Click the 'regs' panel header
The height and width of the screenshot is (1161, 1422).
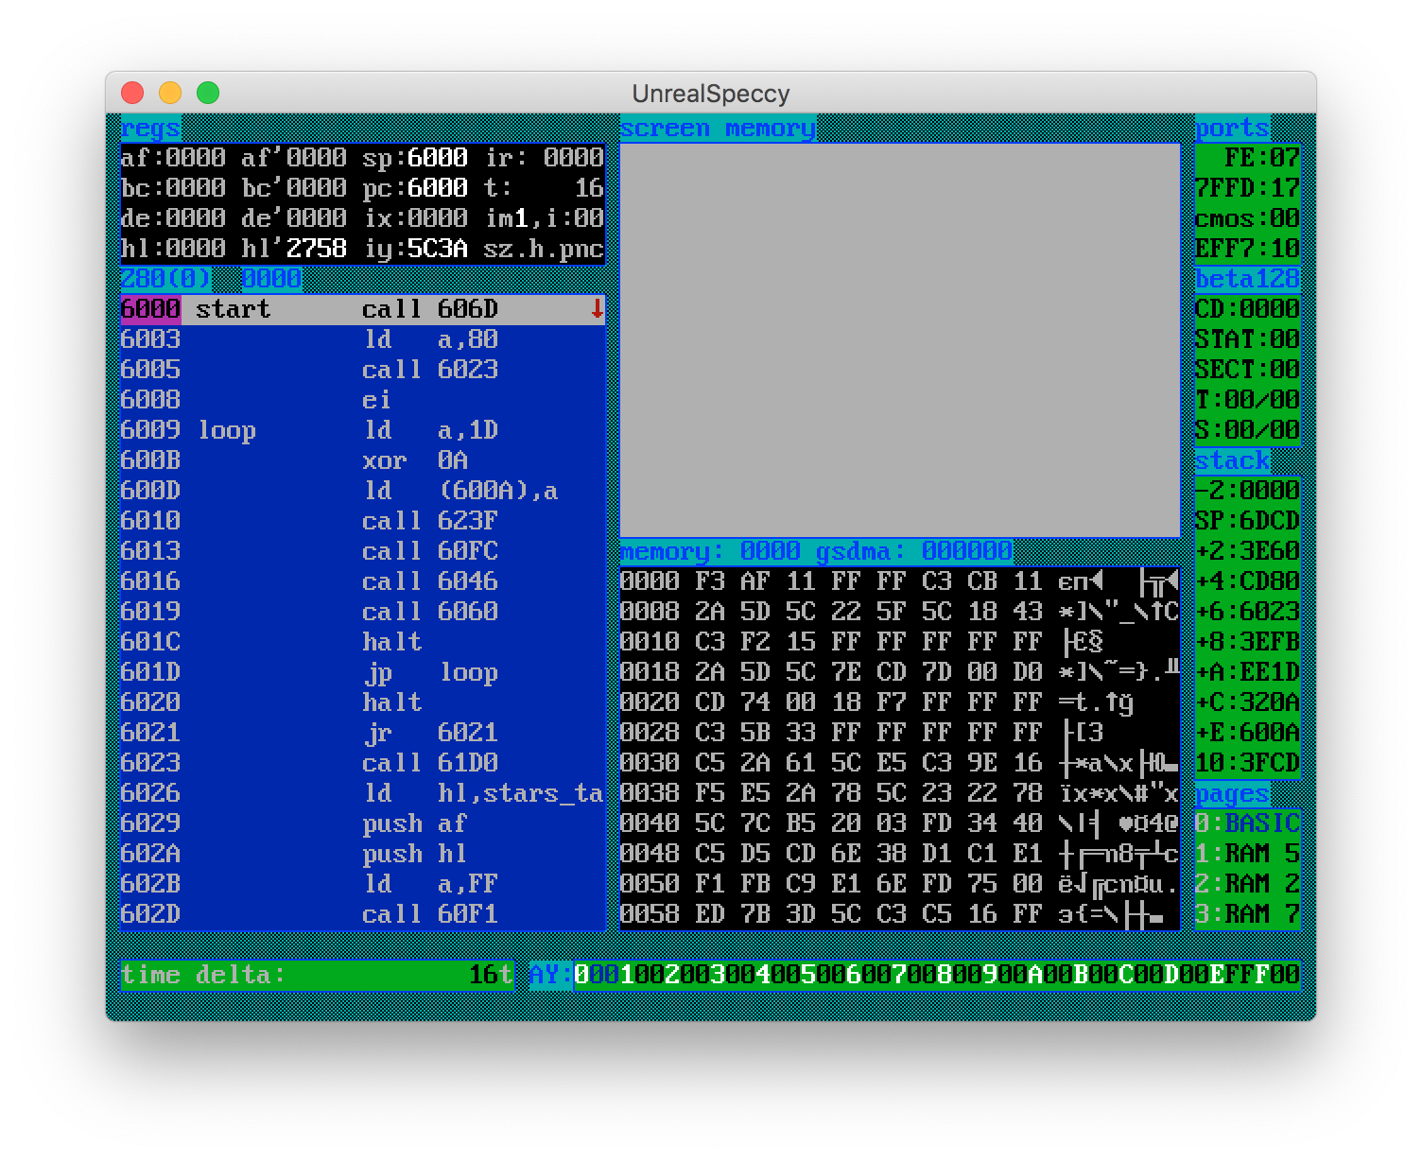click(150, 129)
